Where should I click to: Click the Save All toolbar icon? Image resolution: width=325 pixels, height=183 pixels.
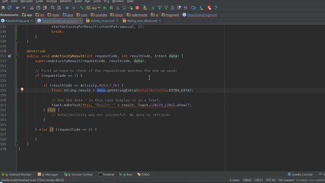pos(3,8)
